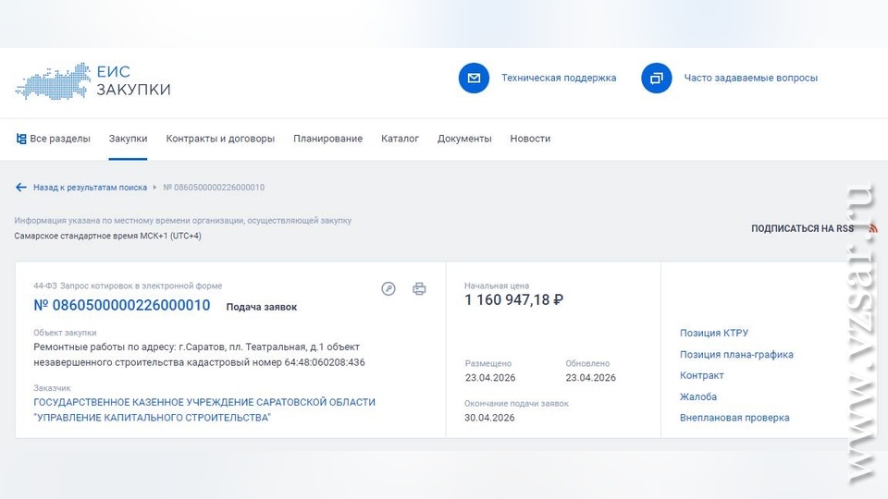Image resolution: width=888 pixels, height=499 pixels.
Task: Click the print icon in purchase card
Action: 419,289
